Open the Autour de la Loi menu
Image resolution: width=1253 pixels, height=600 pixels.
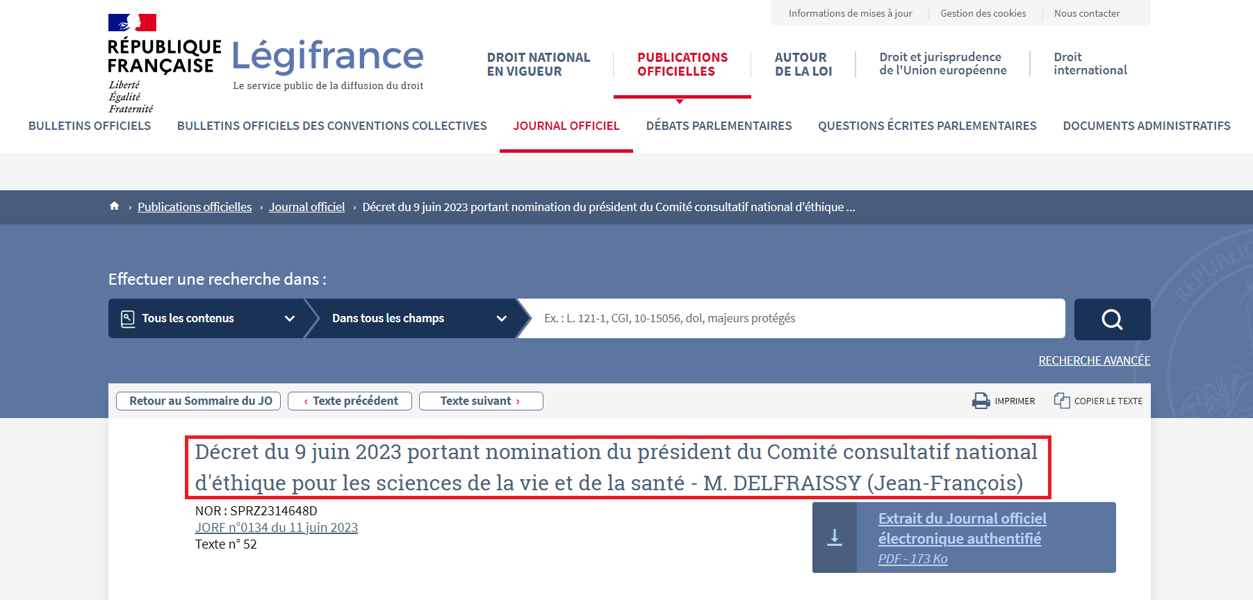tap(803, 65)
